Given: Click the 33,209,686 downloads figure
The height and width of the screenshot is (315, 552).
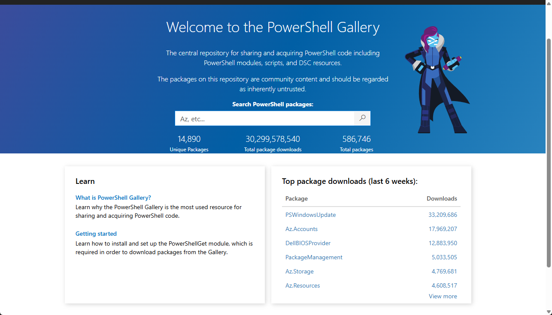Looking at the screenshot, I should tap(443, 215).
